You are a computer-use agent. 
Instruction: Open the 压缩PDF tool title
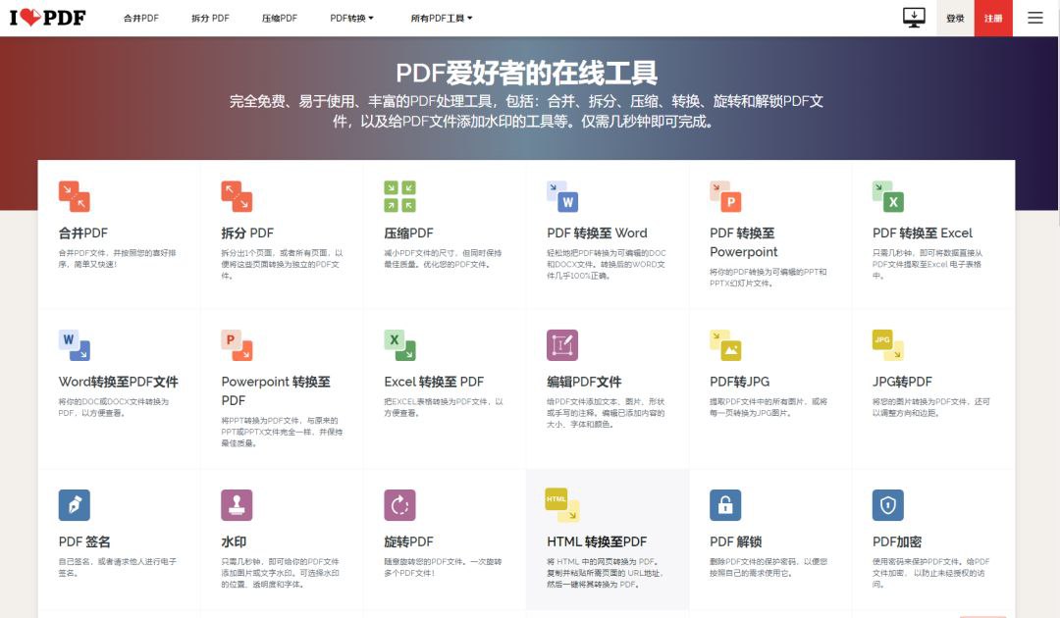click(409, 233)
